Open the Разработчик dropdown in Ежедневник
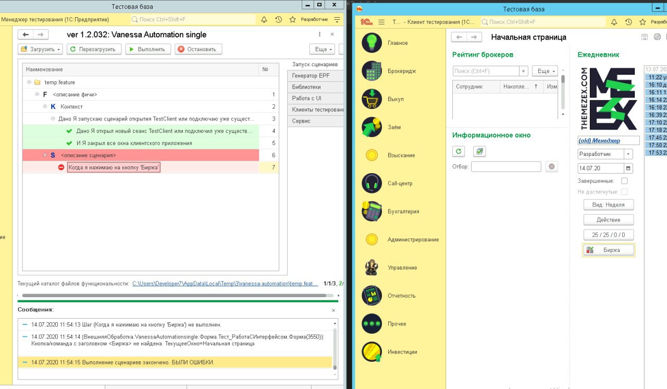Image resolution: width=667 pixels, height=389 pixels. pyautogui.click(x=628, y=154)
